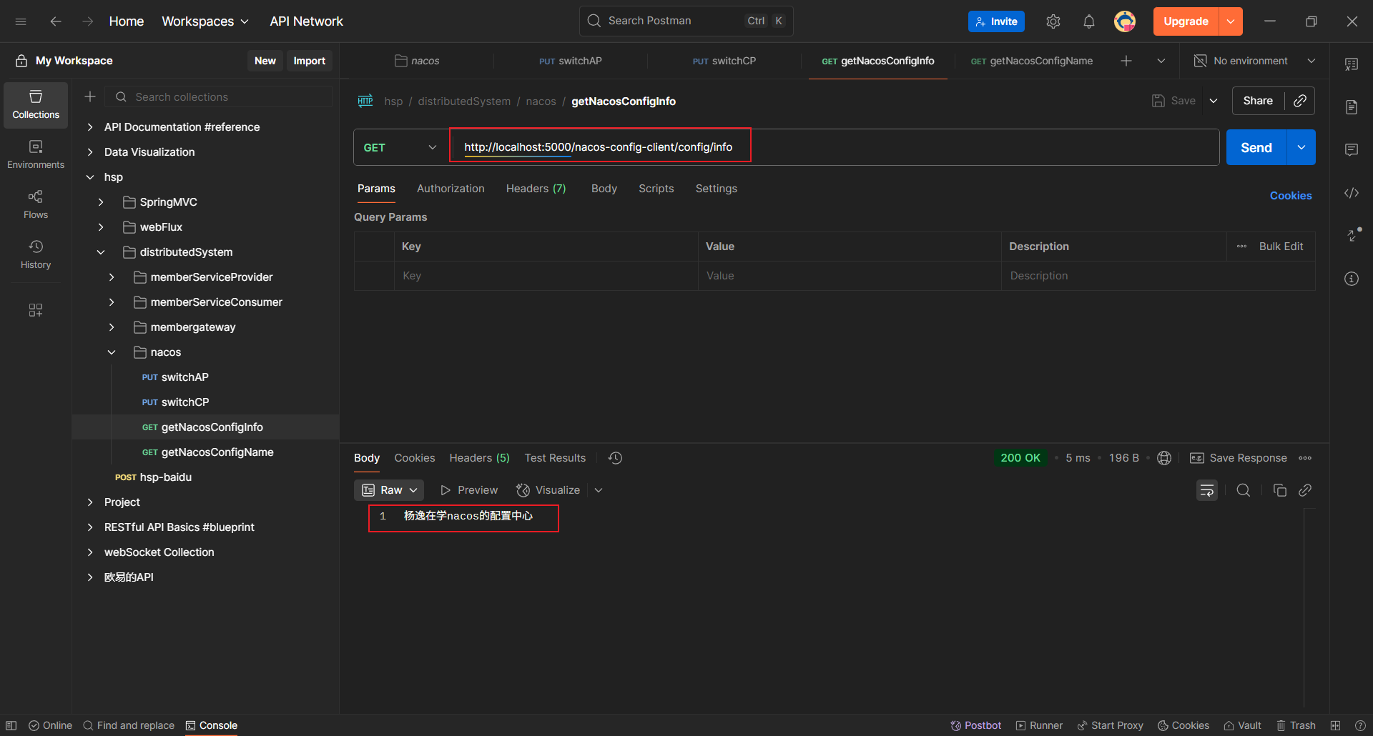The width and height of the screenshot is (1373, 736).
Task: Open the notifications bell icon
Action: [x=1088, y=21]
